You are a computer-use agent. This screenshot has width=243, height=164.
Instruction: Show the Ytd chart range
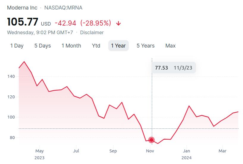[96, 46]
